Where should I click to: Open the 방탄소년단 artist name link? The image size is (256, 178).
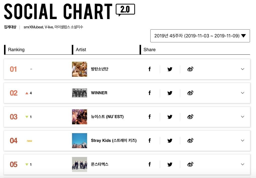[100, 69]
